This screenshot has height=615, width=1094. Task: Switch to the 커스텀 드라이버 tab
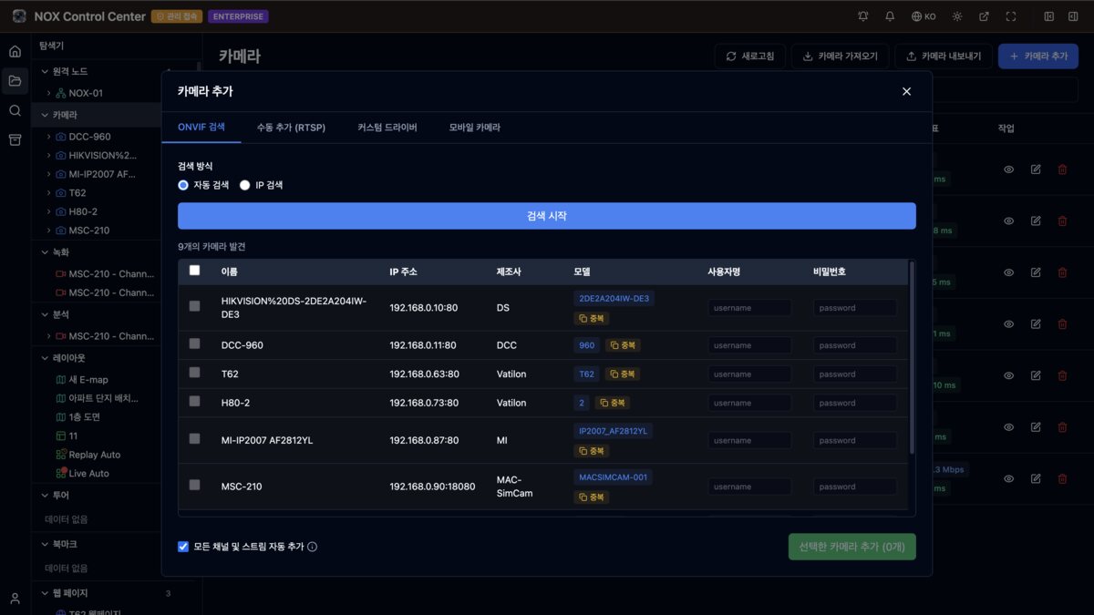387,128
